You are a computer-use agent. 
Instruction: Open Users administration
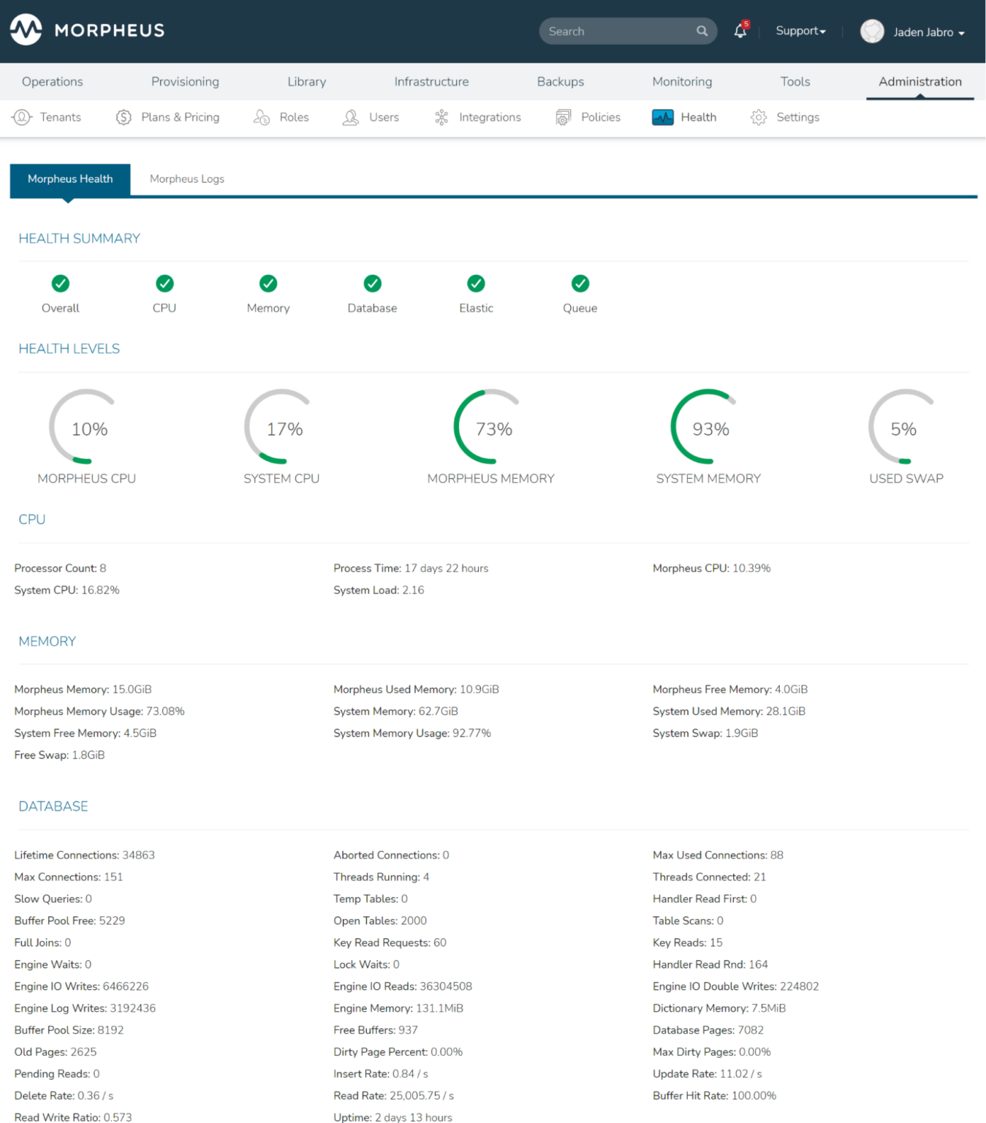click(351, 117)
